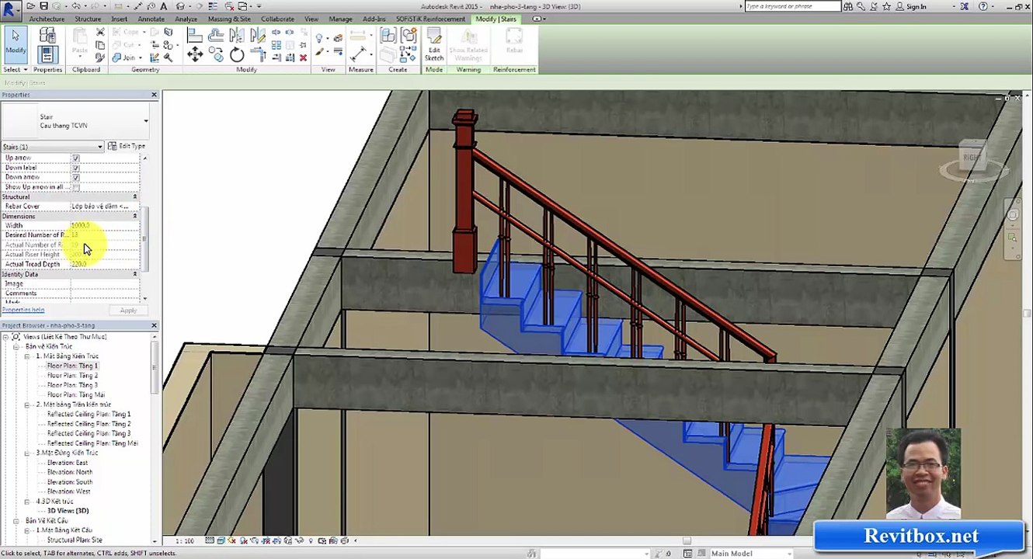The image size is (1033, 559).
Task: Delete element with red X icon
Action: click(303, 57)
